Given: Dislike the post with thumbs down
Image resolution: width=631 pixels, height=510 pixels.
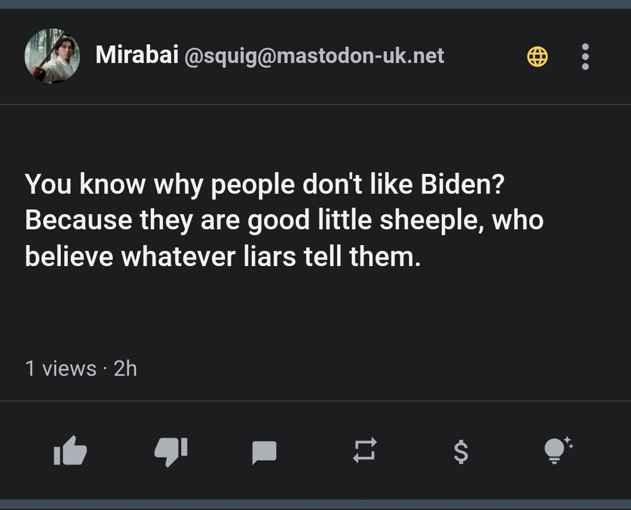Looking at the screenshot, I should (x=171, y=451).
